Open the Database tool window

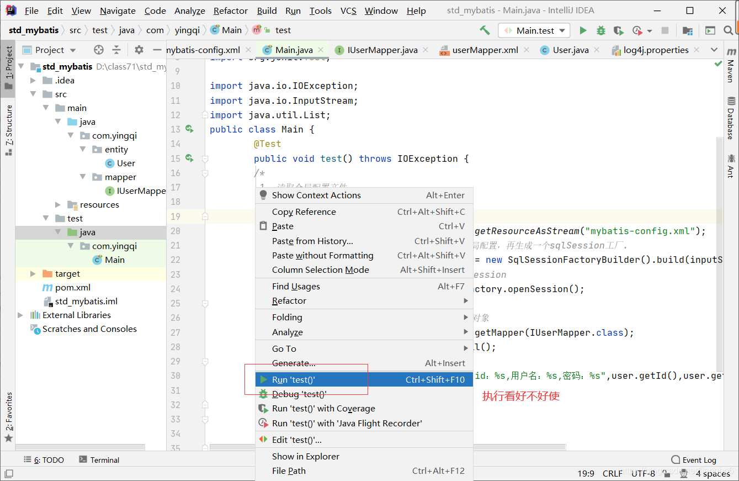731,118
